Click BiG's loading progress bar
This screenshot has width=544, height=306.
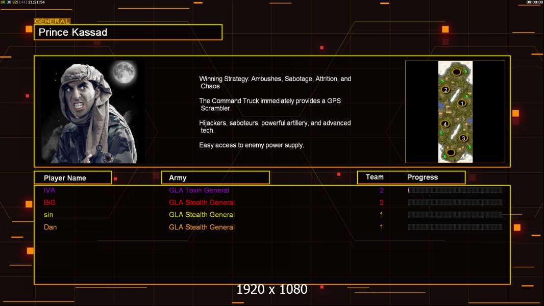(x=455, y=202)
